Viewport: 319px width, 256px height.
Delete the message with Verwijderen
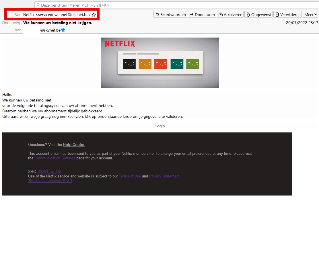[x=287, y=15]
